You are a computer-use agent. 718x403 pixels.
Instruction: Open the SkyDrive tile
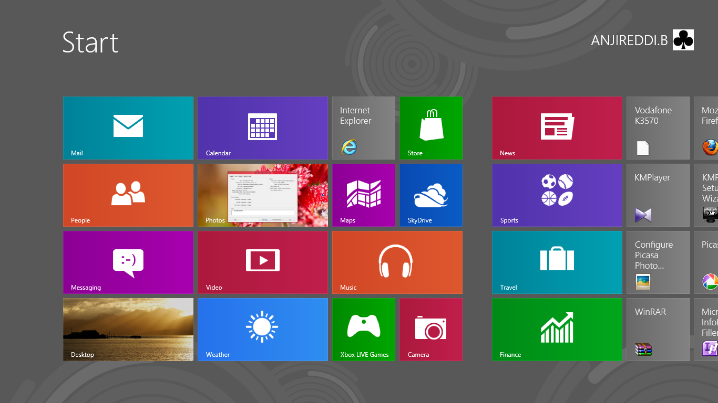431,195
